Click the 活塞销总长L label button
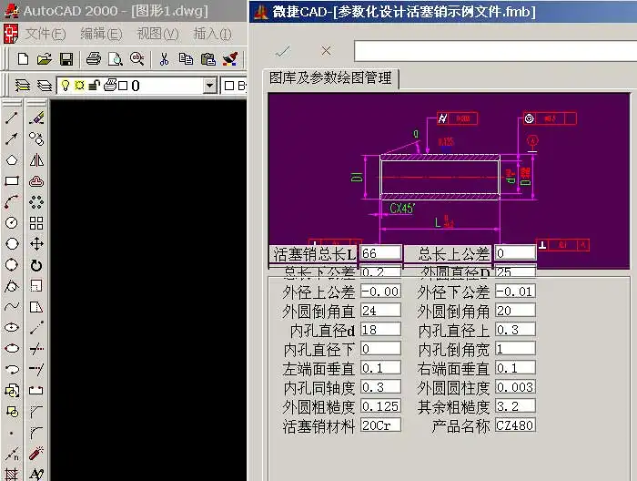 [x=313, y=254]
